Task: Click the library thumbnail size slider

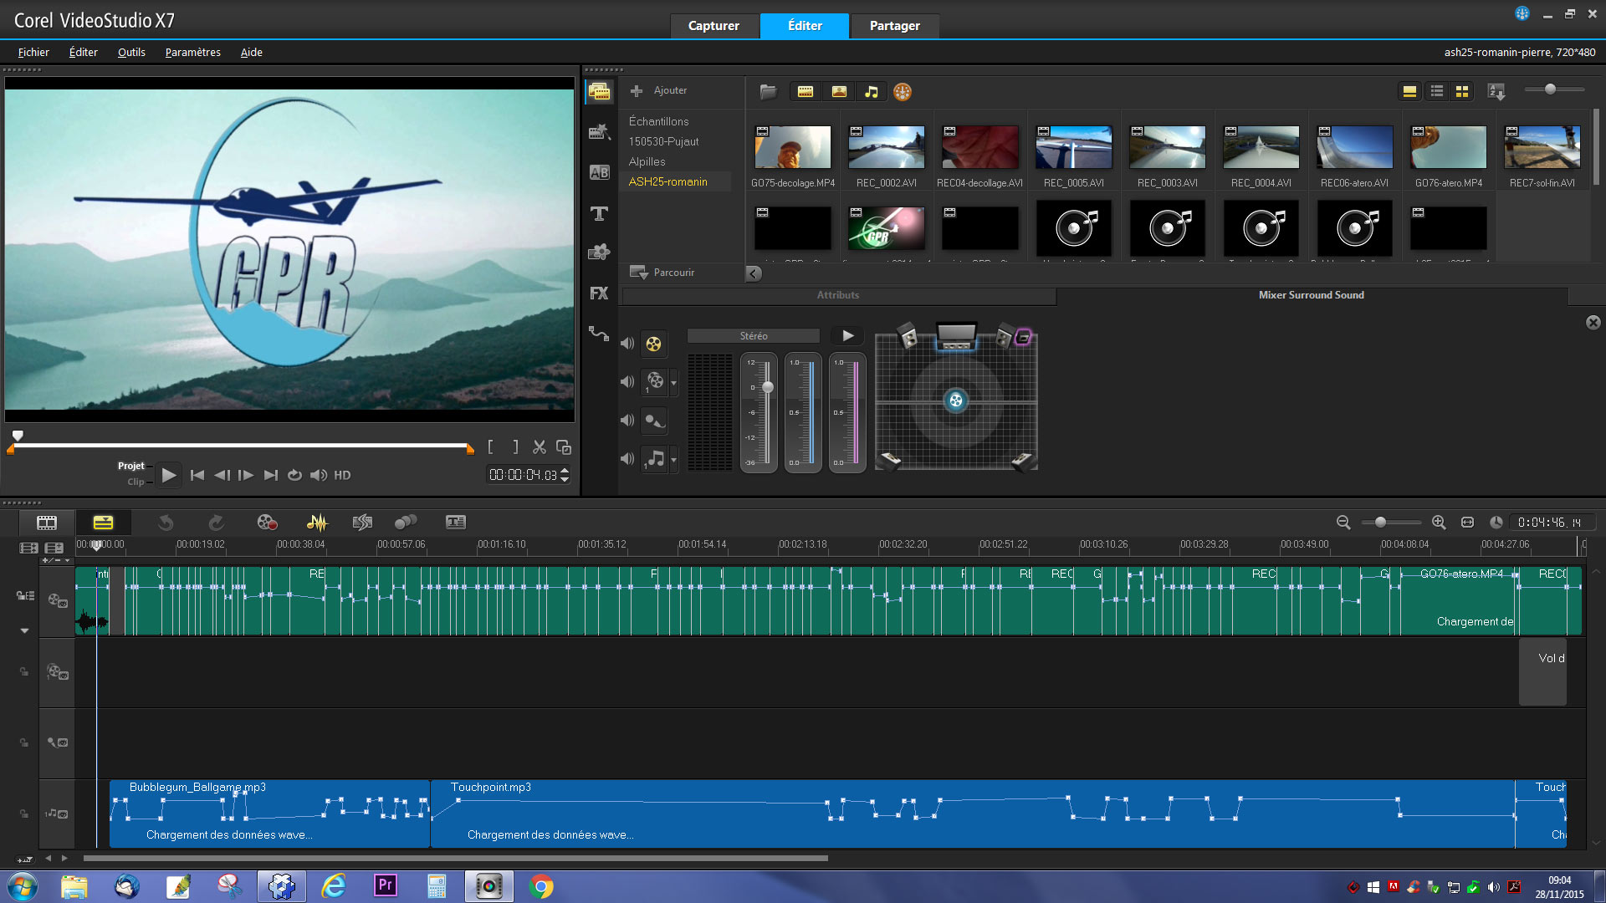Action: coord(1550,89)
